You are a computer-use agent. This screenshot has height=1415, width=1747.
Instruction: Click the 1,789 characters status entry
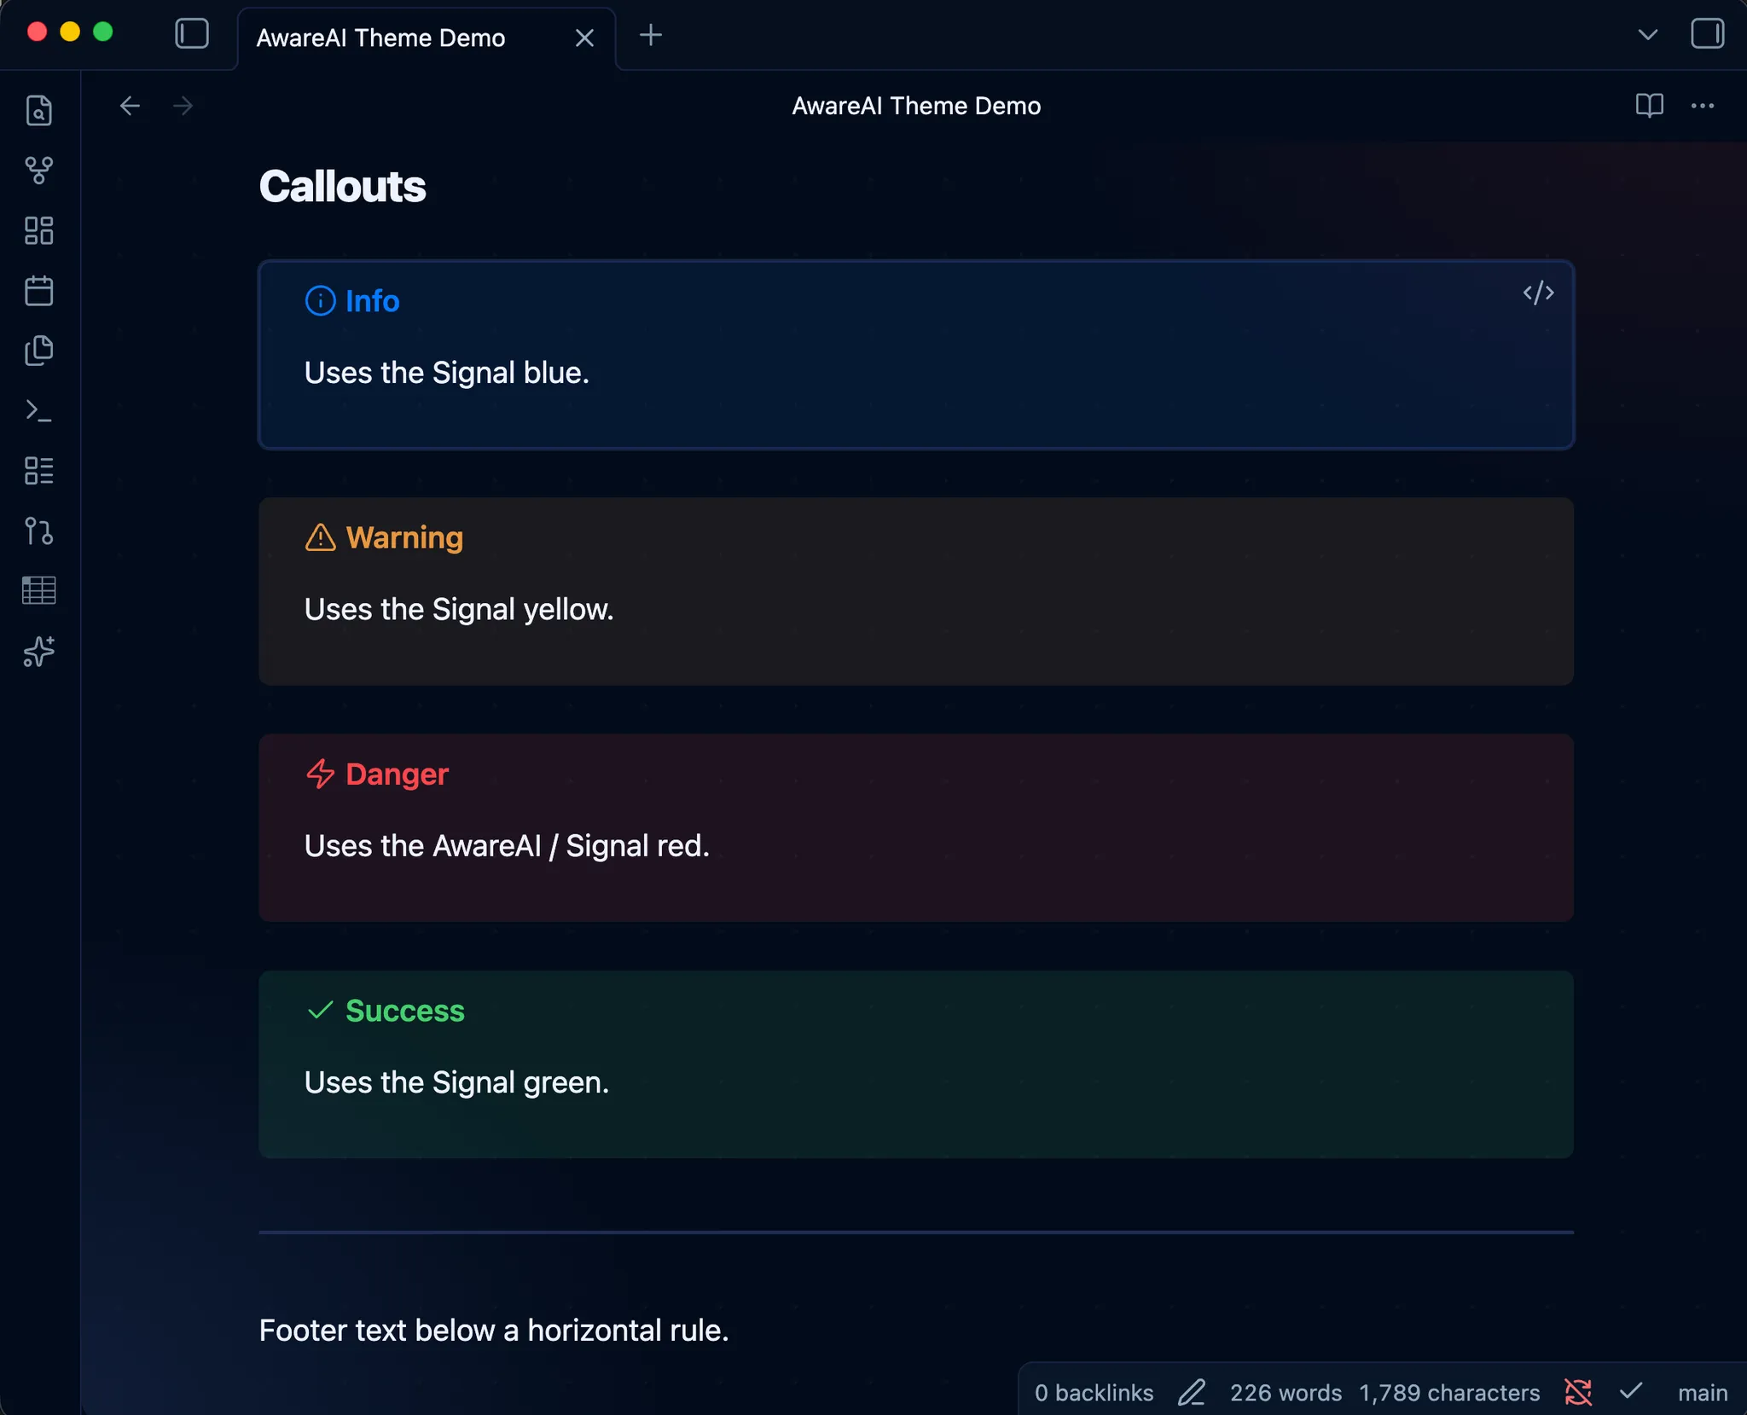tap(1449, 1393)
